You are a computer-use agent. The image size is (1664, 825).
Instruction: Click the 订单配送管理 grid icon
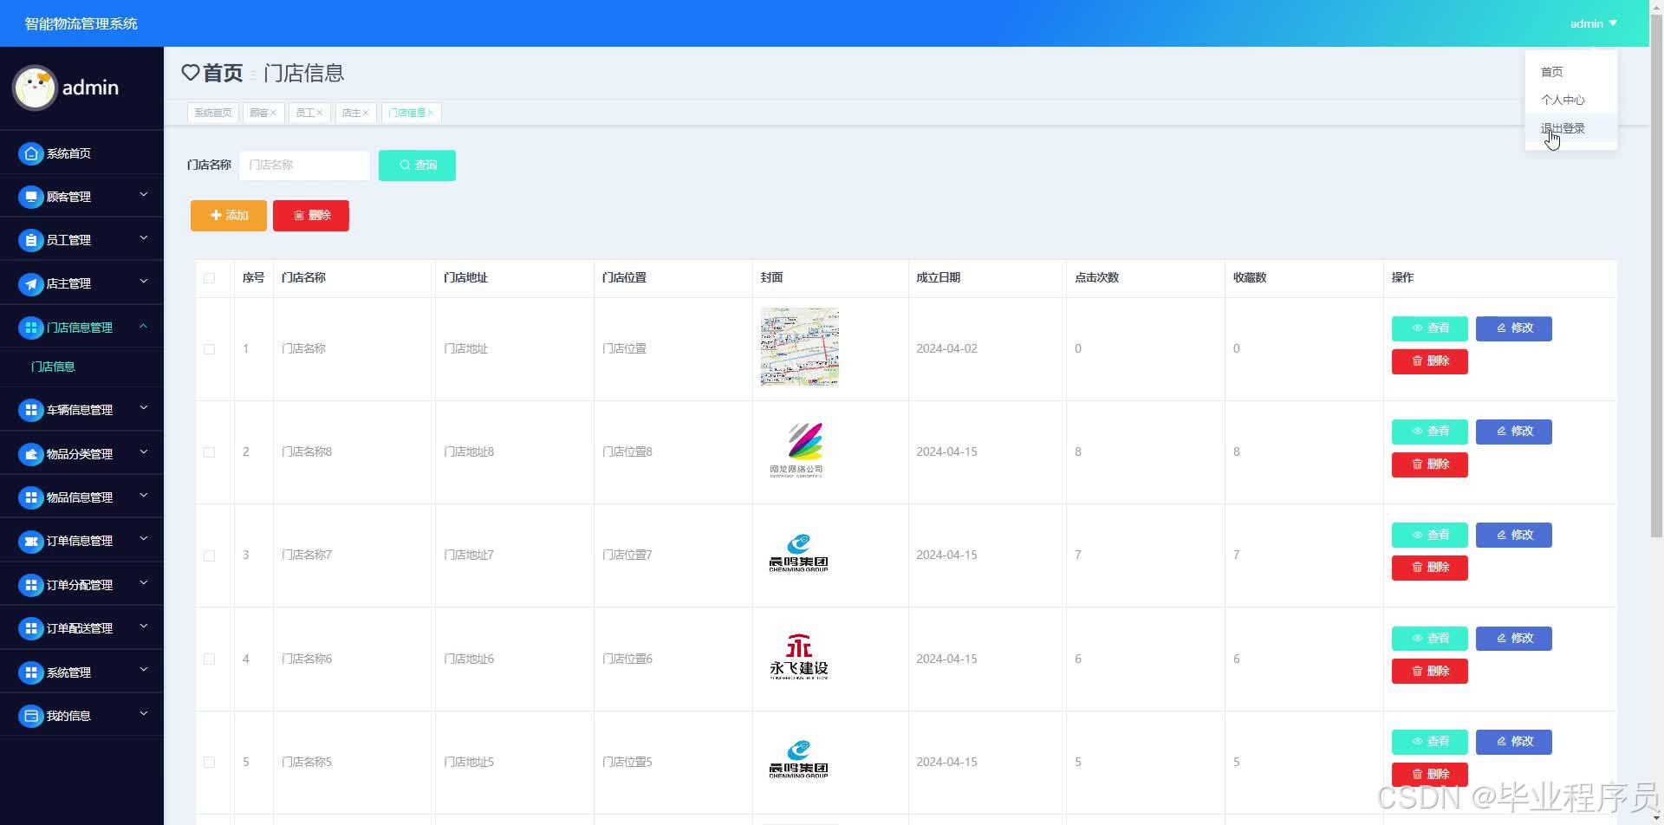[31, 628]
